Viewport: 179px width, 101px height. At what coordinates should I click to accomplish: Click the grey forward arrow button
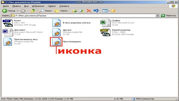23,11
